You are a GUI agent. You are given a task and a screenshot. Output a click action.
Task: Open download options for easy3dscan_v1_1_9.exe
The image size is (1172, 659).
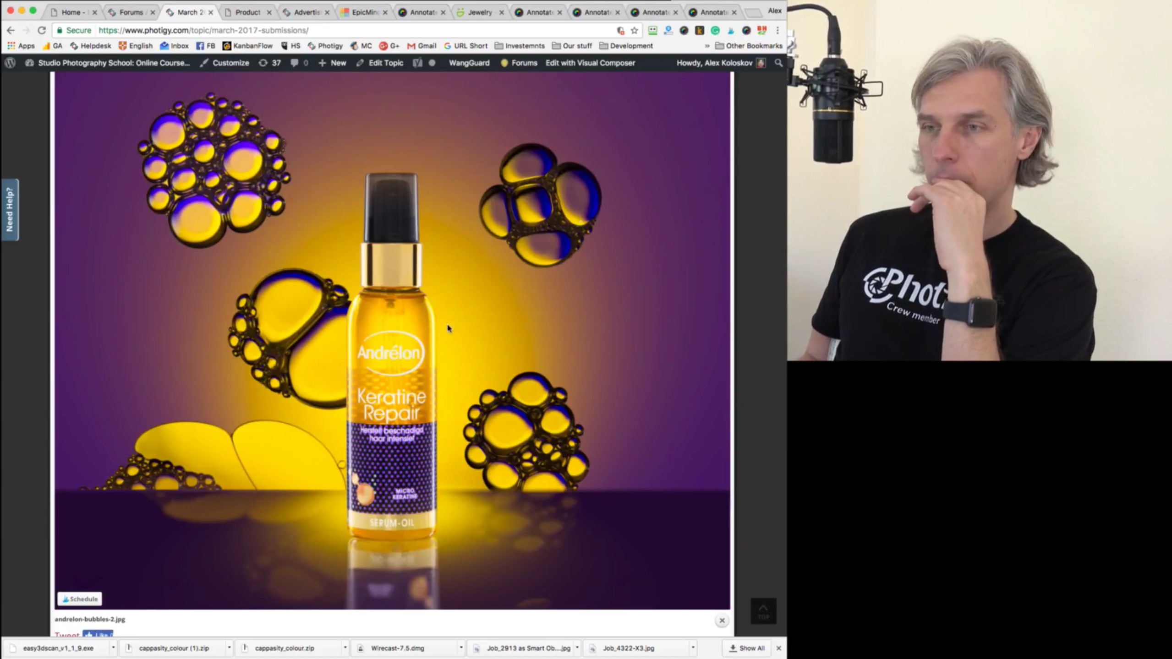pyautogui.click(x=113, y=648)
